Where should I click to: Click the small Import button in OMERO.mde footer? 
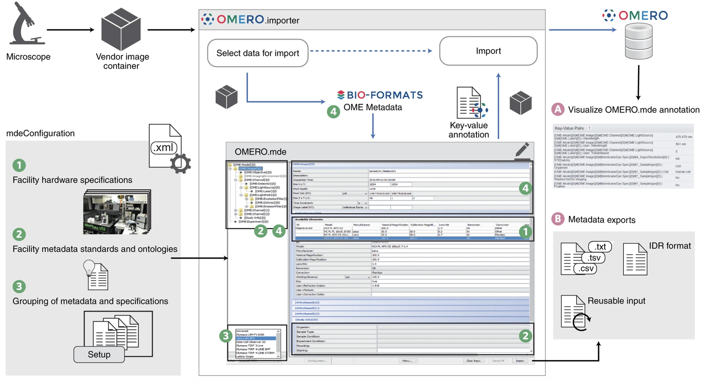[520, 361]
